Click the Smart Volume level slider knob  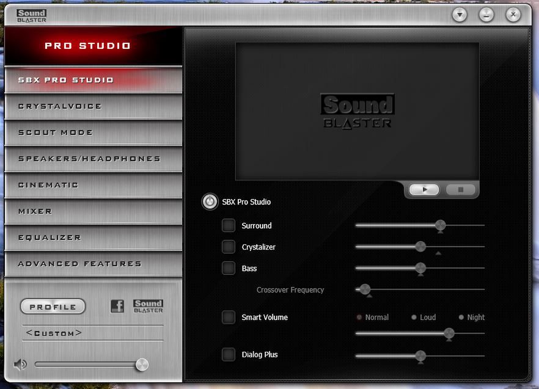coord(449,333)
